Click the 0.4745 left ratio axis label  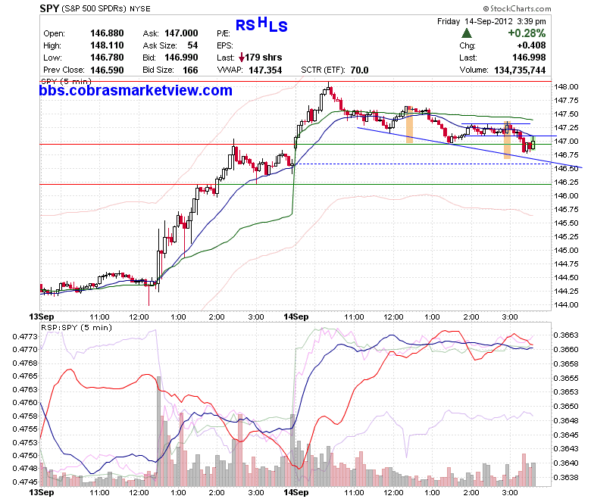click(25, 482)
